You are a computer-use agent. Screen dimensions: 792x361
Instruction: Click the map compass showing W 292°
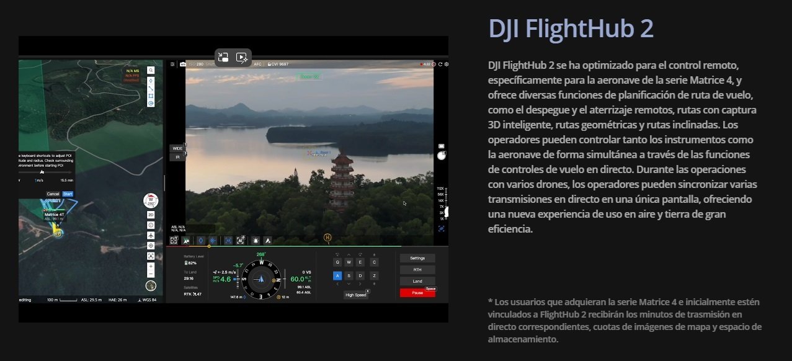(x=151, y=201)
